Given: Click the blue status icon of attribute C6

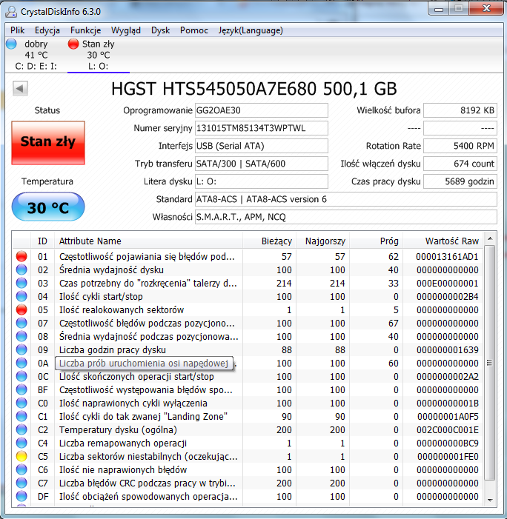Looking at the screenshot, I should 21,469.
